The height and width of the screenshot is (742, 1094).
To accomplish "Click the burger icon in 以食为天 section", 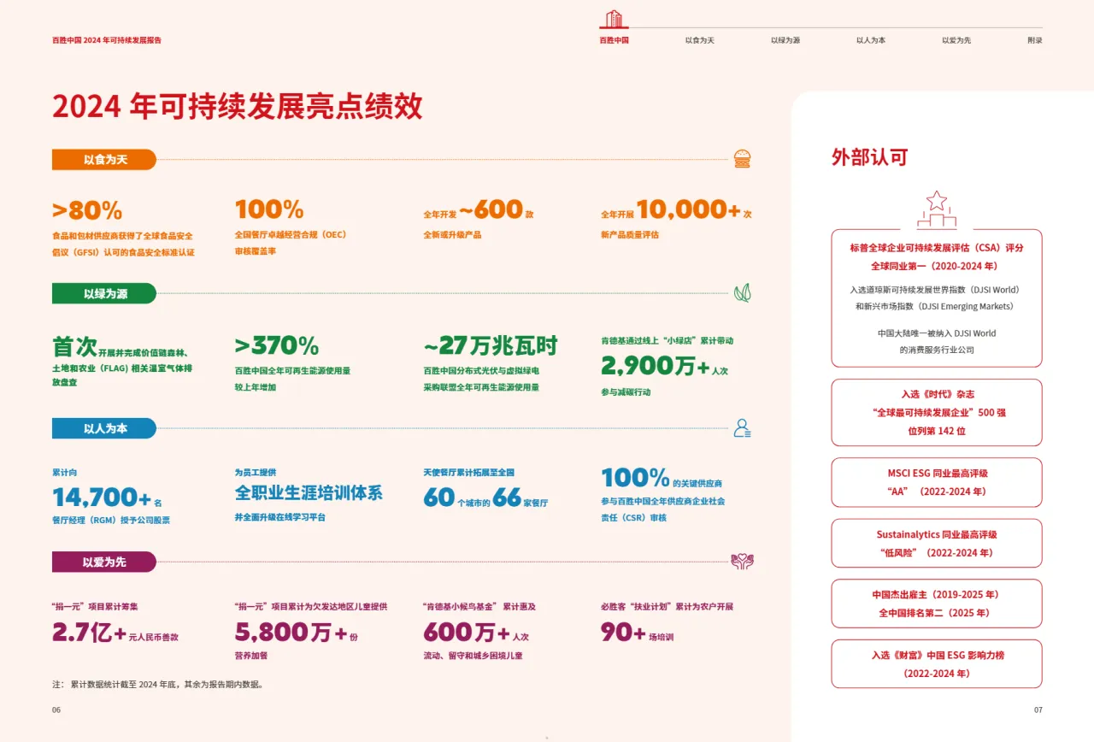I will (x=742, y=158).
